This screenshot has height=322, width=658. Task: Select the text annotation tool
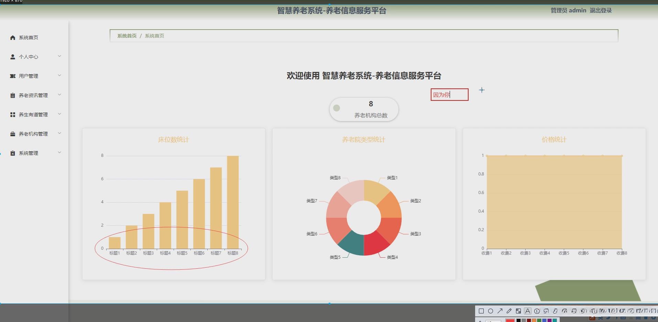(528, 311)
